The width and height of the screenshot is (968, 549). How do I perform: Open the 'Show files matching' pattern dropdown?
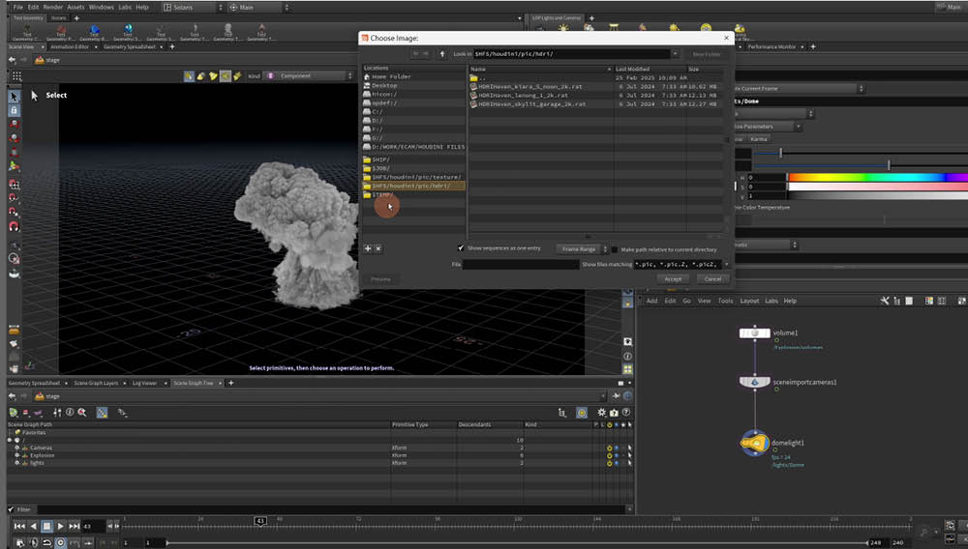(x=724, y=264)
